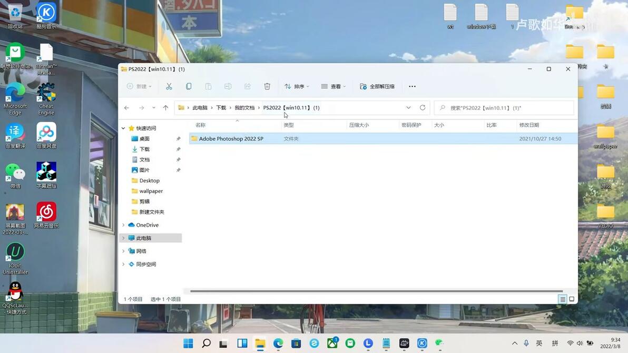The width and height of the screenshot is (628, 353).
Task: Open Widgets icon on the taskbar
Action: [x=242, y=343]
